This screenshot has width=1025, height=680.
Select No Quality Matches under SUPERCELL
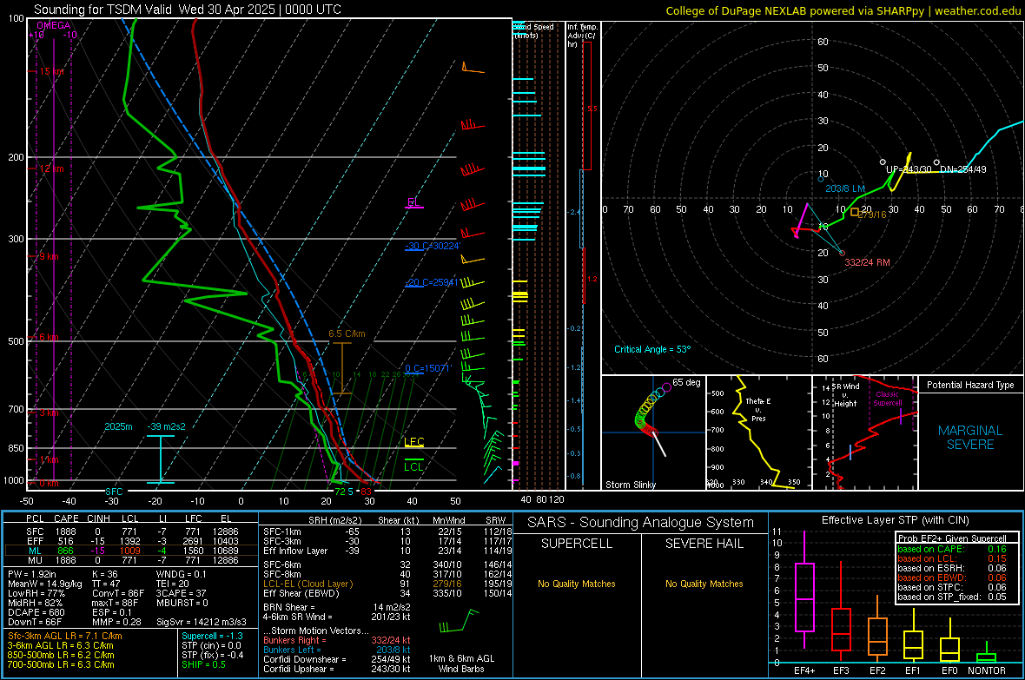tap(577, 584)
